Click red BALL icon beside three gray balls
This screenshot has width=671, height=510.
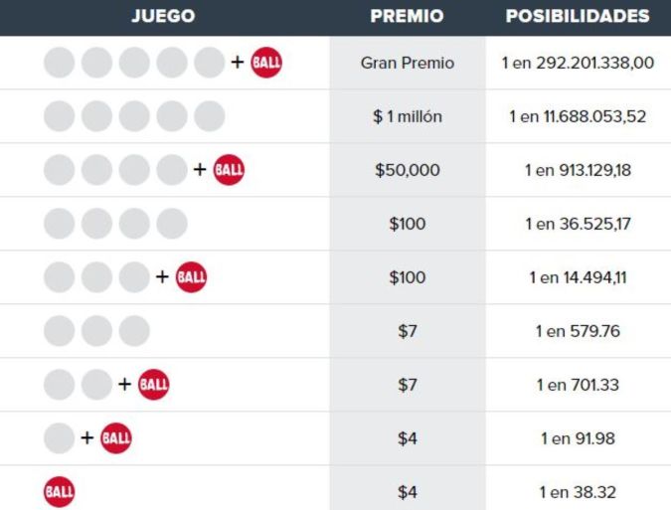[x=191, y=277]
